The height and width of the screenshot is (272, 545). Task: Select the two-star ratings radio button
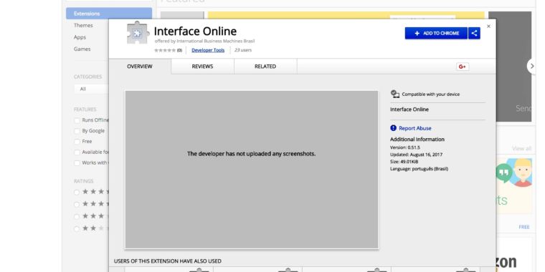pyautogui.click(x=77, y=228)
